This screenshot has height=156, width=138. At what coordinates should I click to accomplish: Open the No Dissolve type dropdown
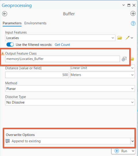[70, 102]
